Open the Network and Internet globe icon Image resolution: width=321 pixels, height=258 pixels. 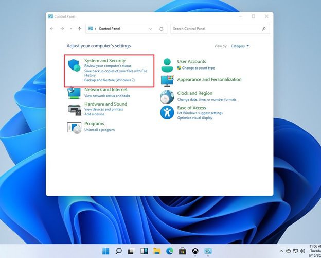point(74,93)
